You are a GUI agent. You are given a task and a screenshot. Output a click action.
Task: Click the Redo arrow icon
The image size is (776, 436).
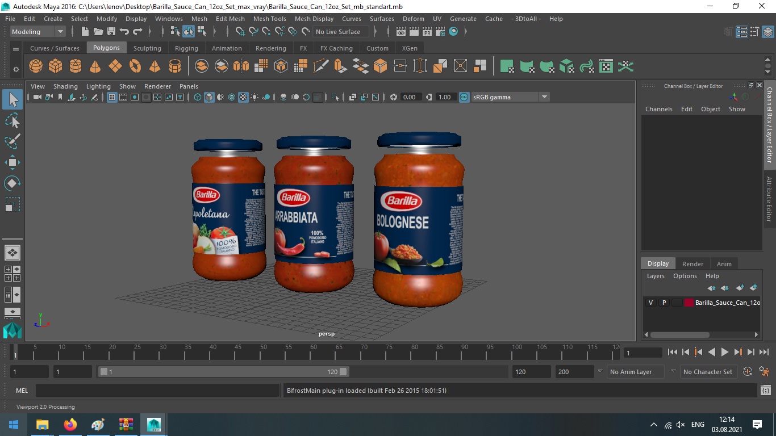[137, 32]
